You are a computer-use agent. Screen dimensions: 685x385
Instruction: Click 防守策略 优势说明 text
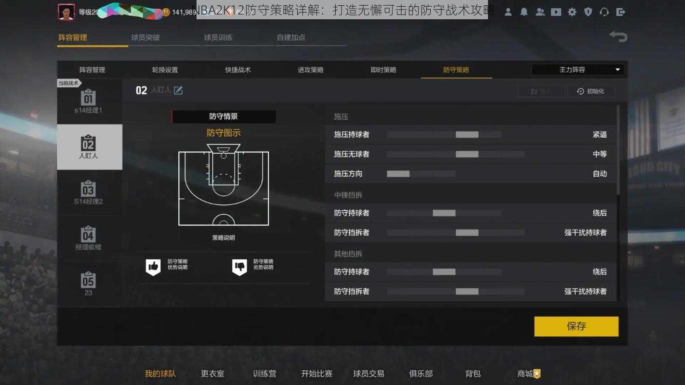coord(177,264)
